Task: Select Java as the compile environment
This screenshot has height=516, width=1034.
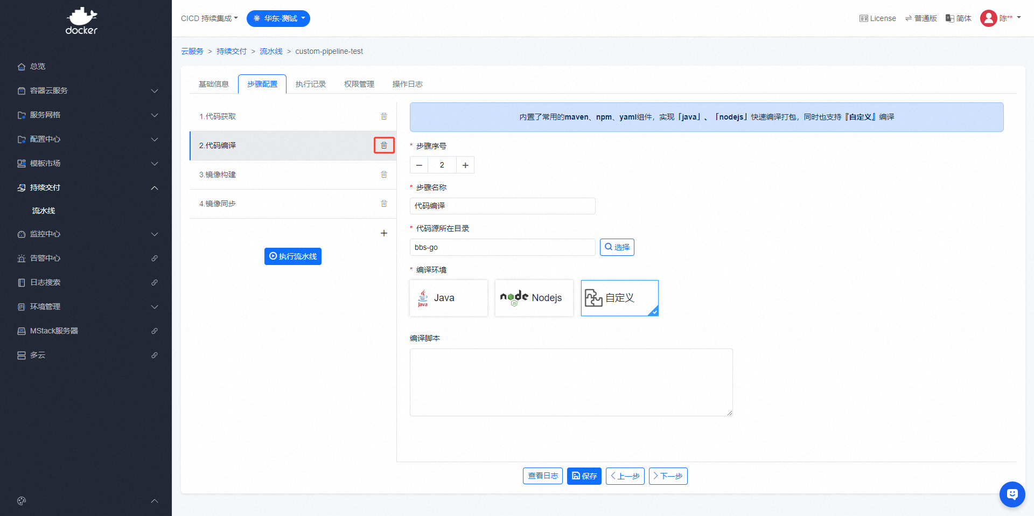Action: (x=448, y=298)
